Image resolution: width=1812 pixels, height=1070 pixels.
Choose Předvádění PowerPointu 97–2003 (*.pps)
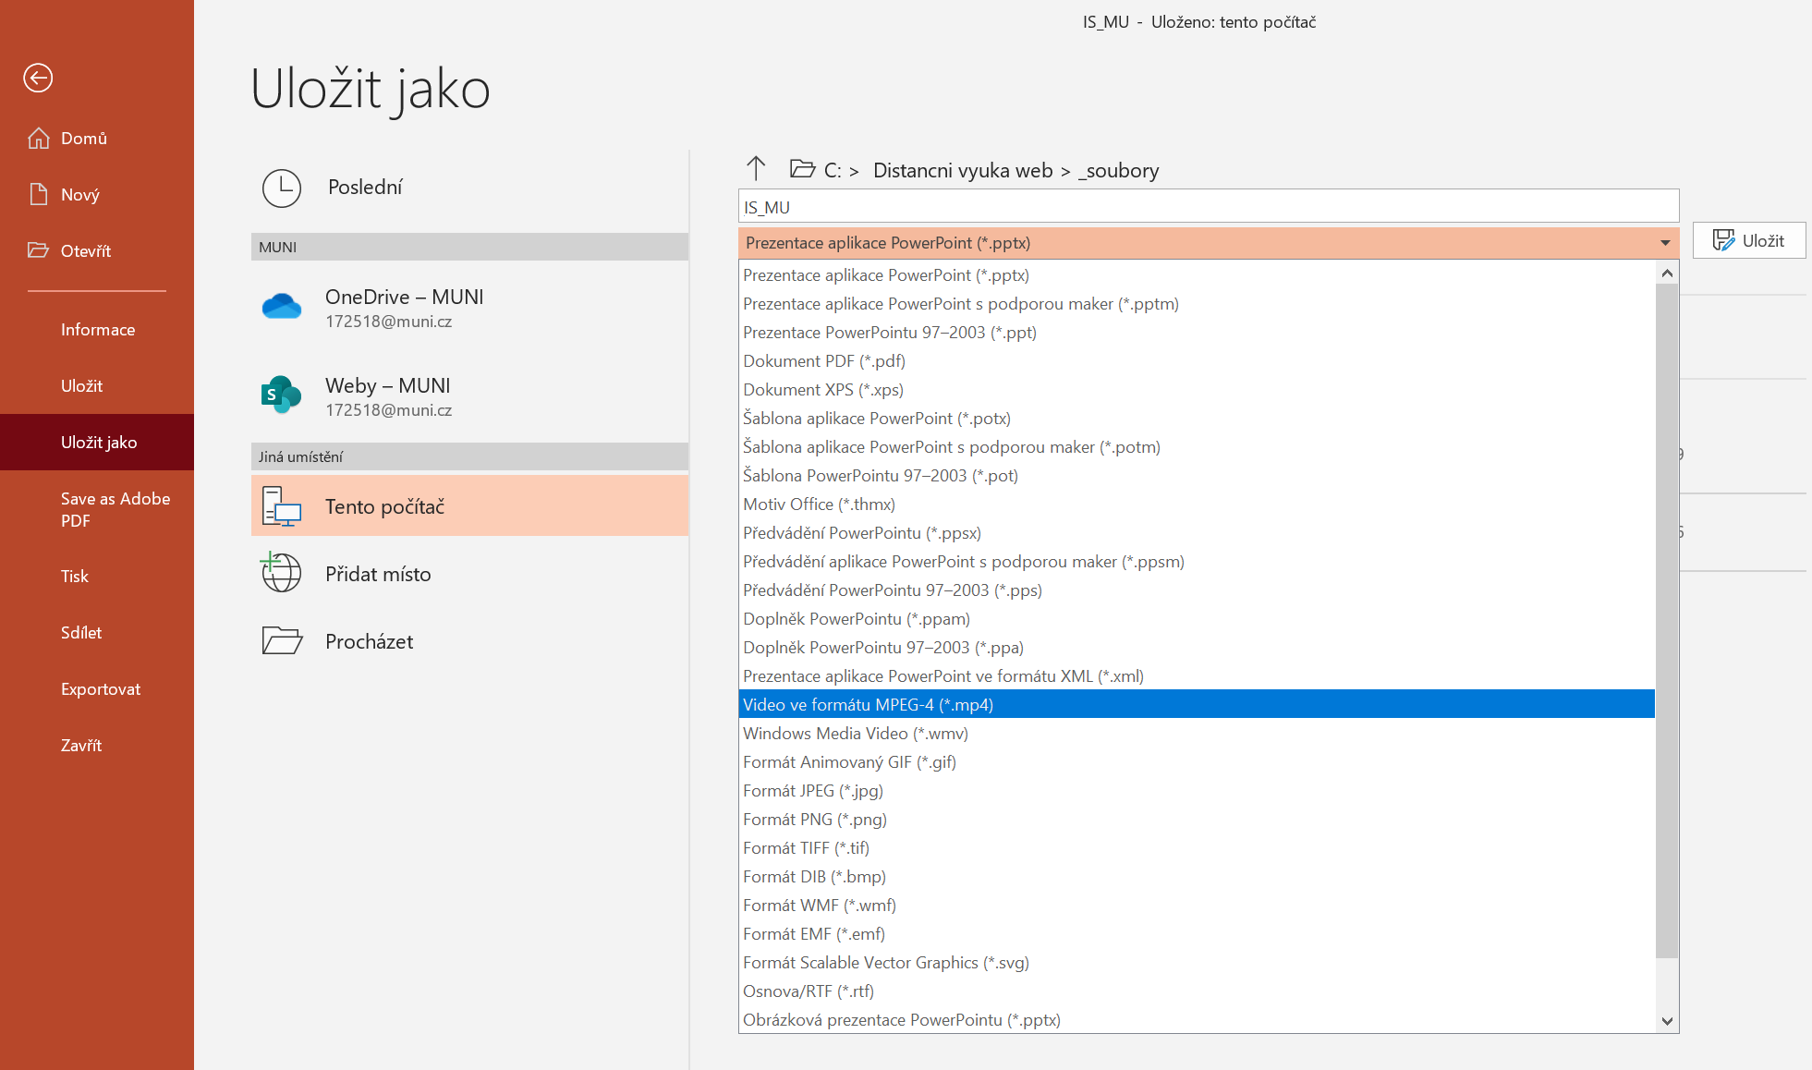tap(1197, 590)
